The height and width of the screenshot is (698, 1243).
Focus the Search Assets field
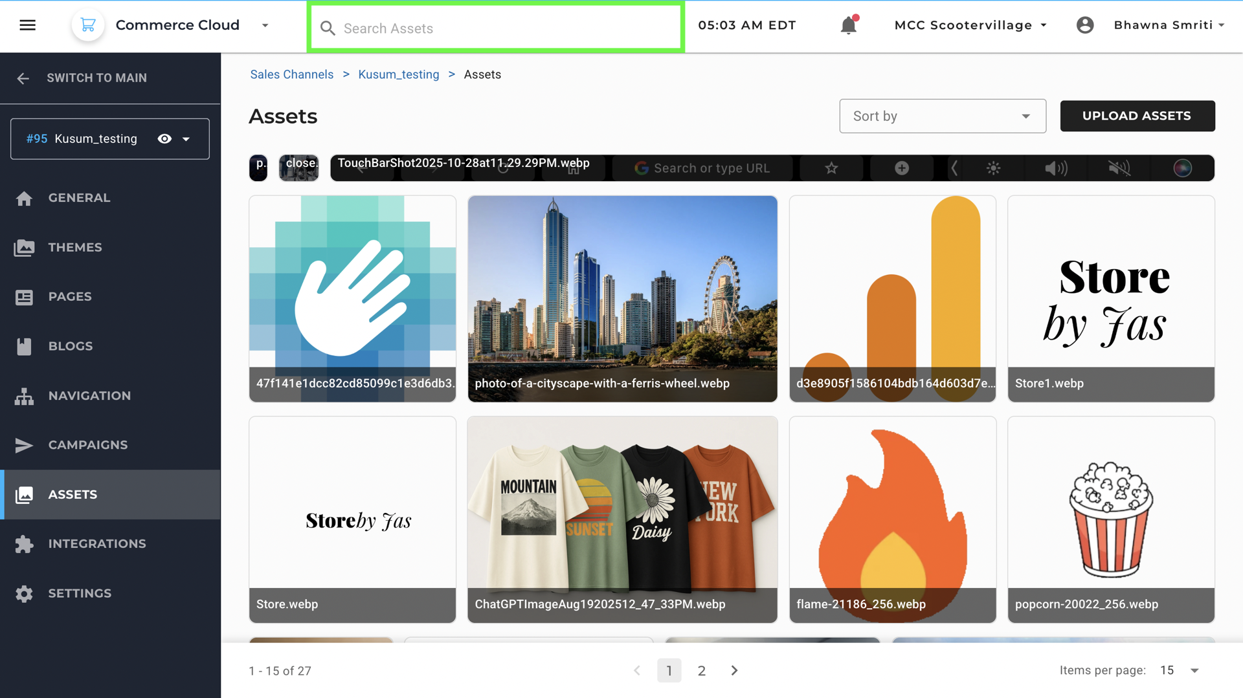[x=496, y=28]
